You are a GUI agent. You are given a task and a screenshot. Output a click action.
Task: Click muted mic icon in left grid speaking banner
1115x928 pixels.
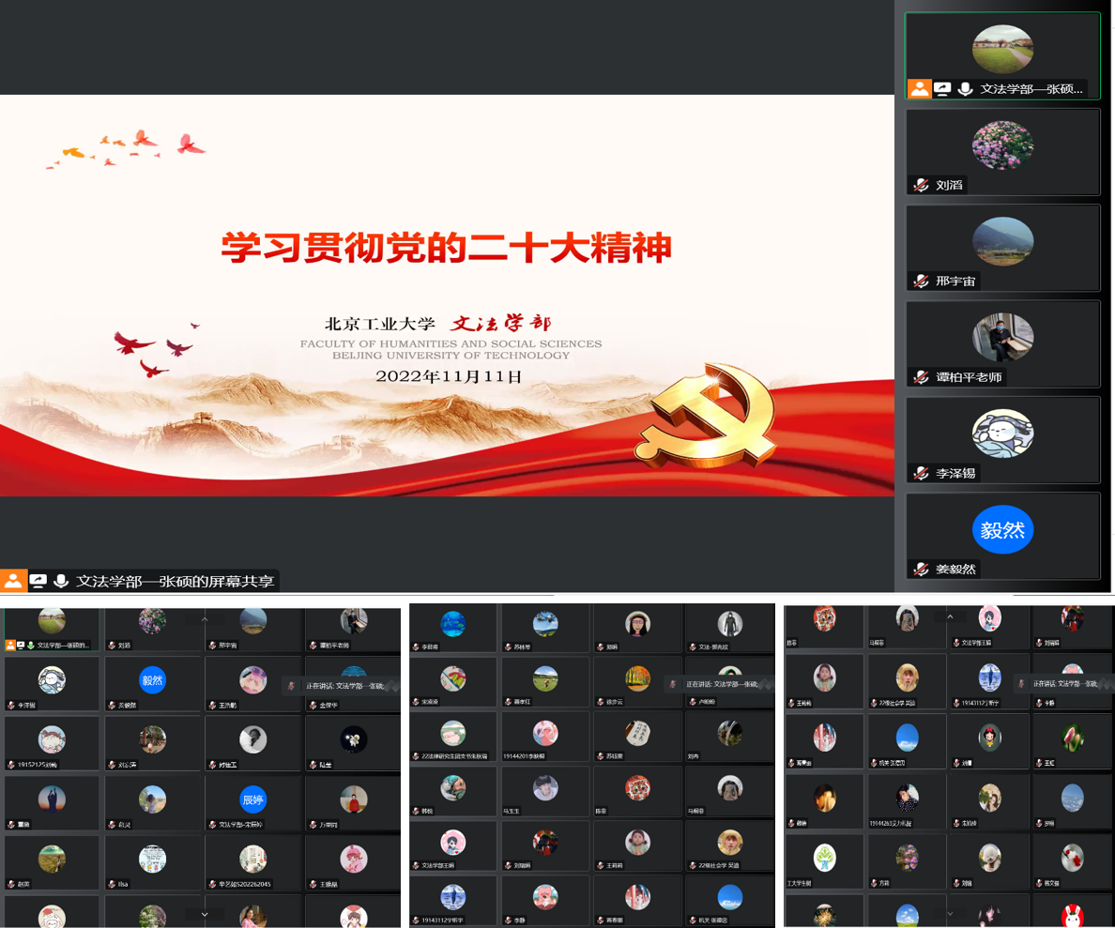tap(291, 686)
